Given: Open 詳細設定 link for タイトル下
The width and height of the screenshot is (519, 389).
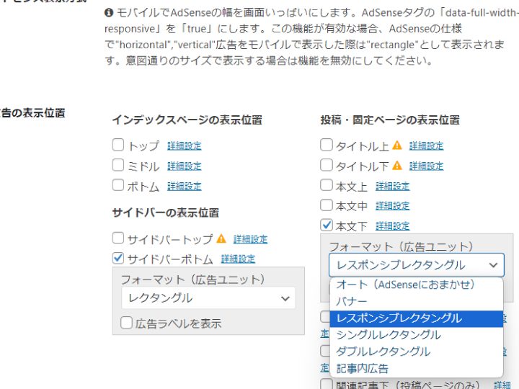Looking at the screenshot, I should tap(426, 166).
